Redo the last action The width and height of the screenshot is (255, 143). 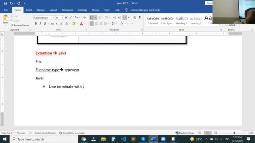(x=19, y=3)
